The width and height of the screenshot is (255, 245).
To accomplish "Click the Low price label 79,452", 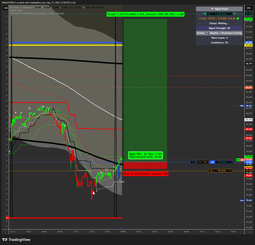I will 249,200.
